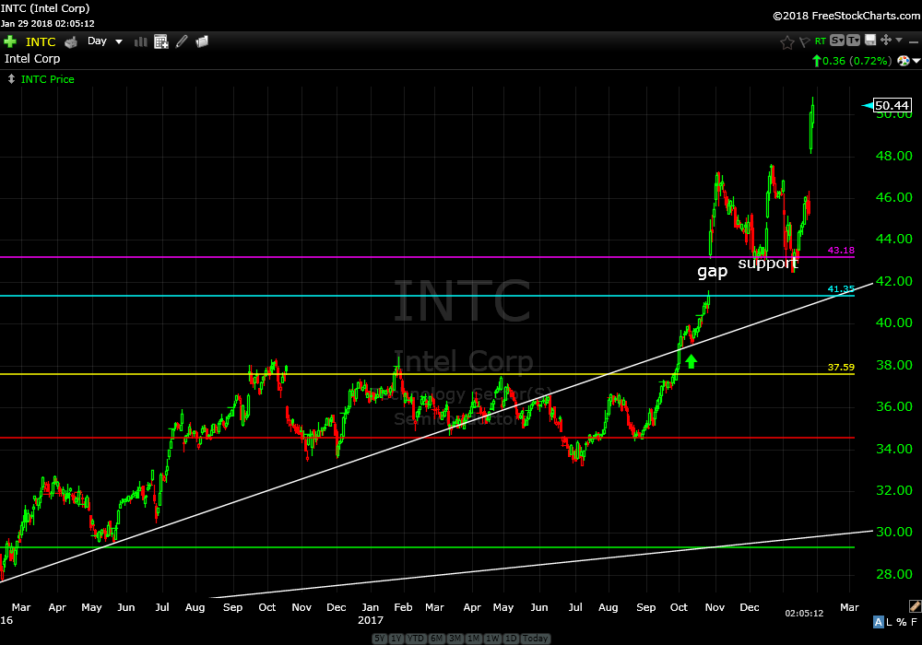Image resolution: width=922 pixels, height=645 pixels.
Task: Flag this chart with the flag icon
Action: (803, 41)
